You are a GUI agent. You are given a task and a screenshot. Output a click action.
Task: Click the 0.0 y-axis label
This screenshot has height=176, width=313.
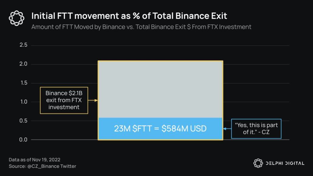coord(23,140)
